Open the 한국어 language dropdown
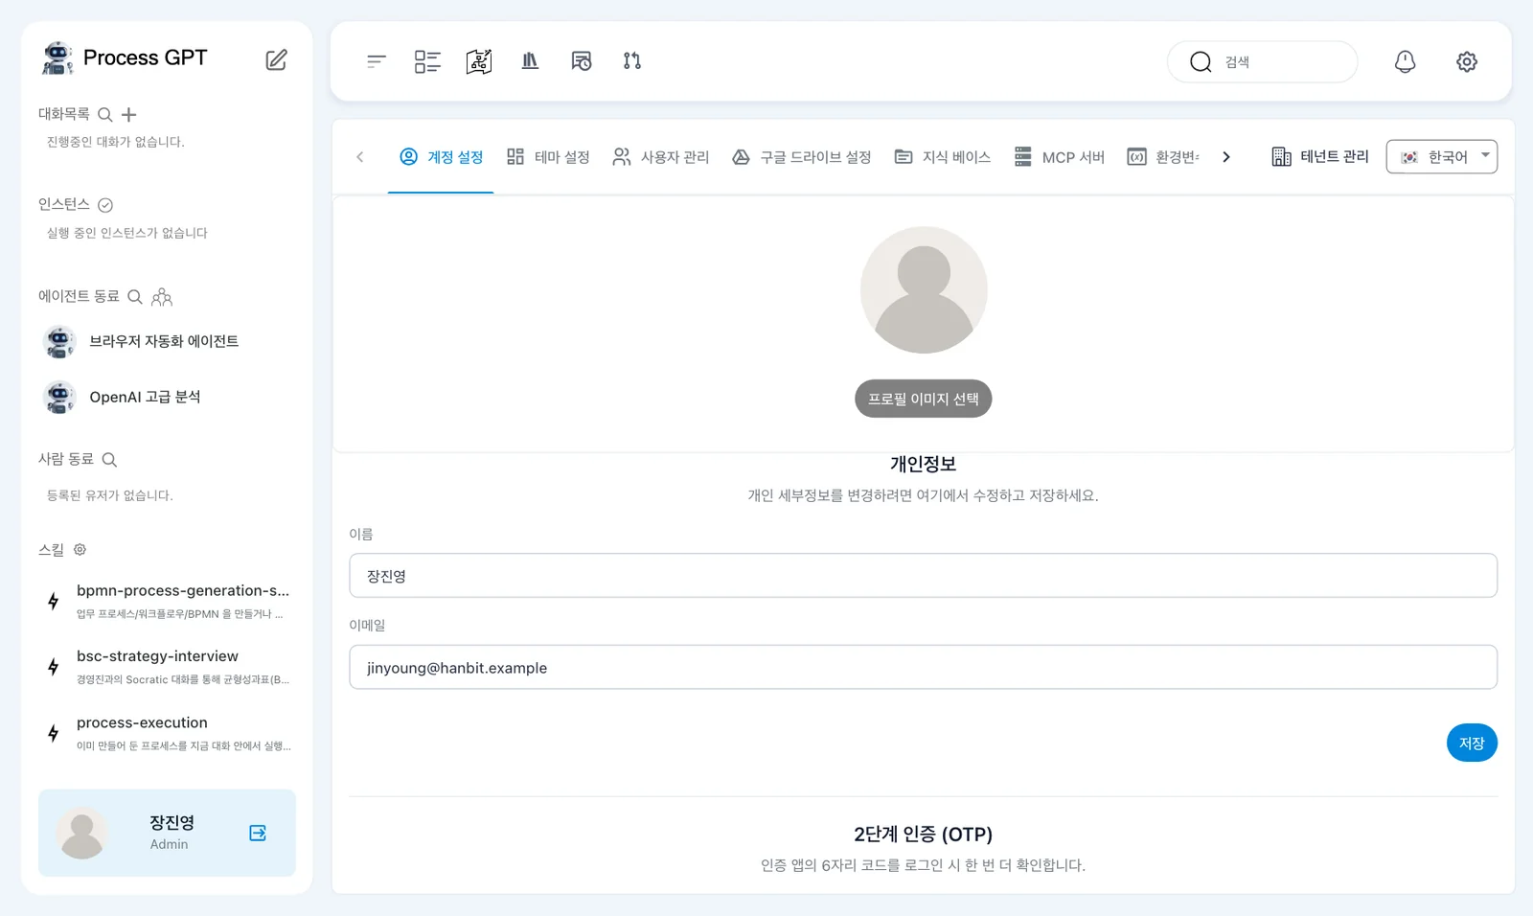The image size is (1533, 916). (x=1442, y=157)
